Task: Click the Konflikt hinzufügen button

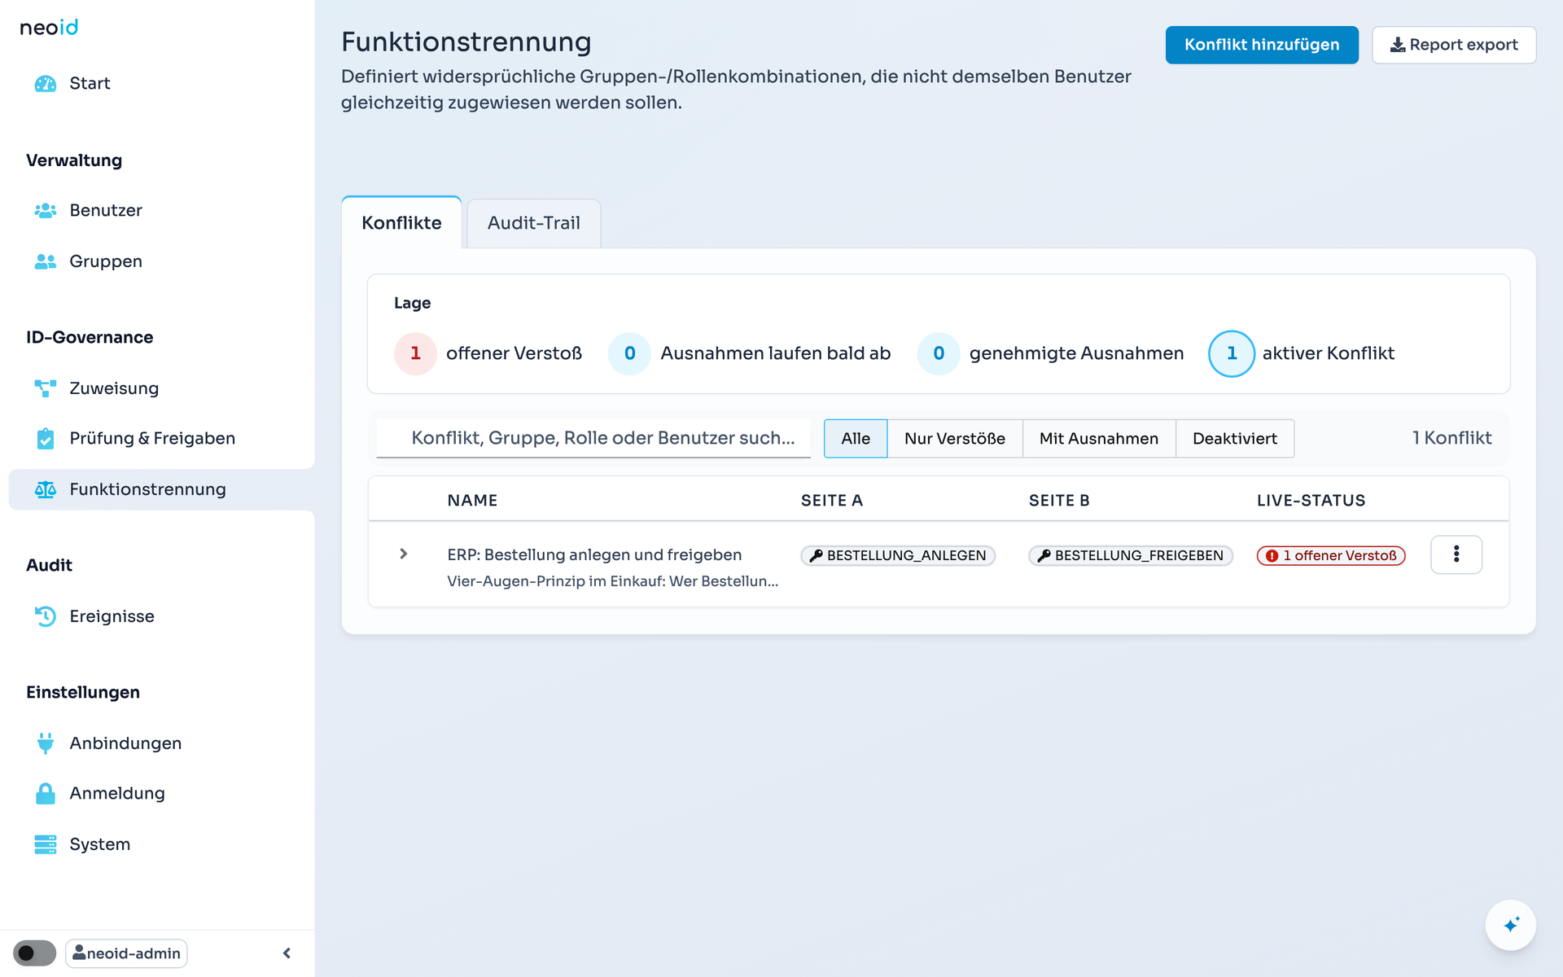Action: point(1262,45)
